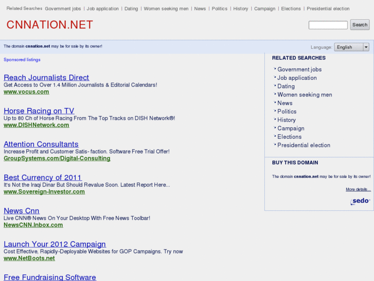Click the DISH Network horse racing description
The width and height of the screenshot is (374, 281).
tap(89, 118)
